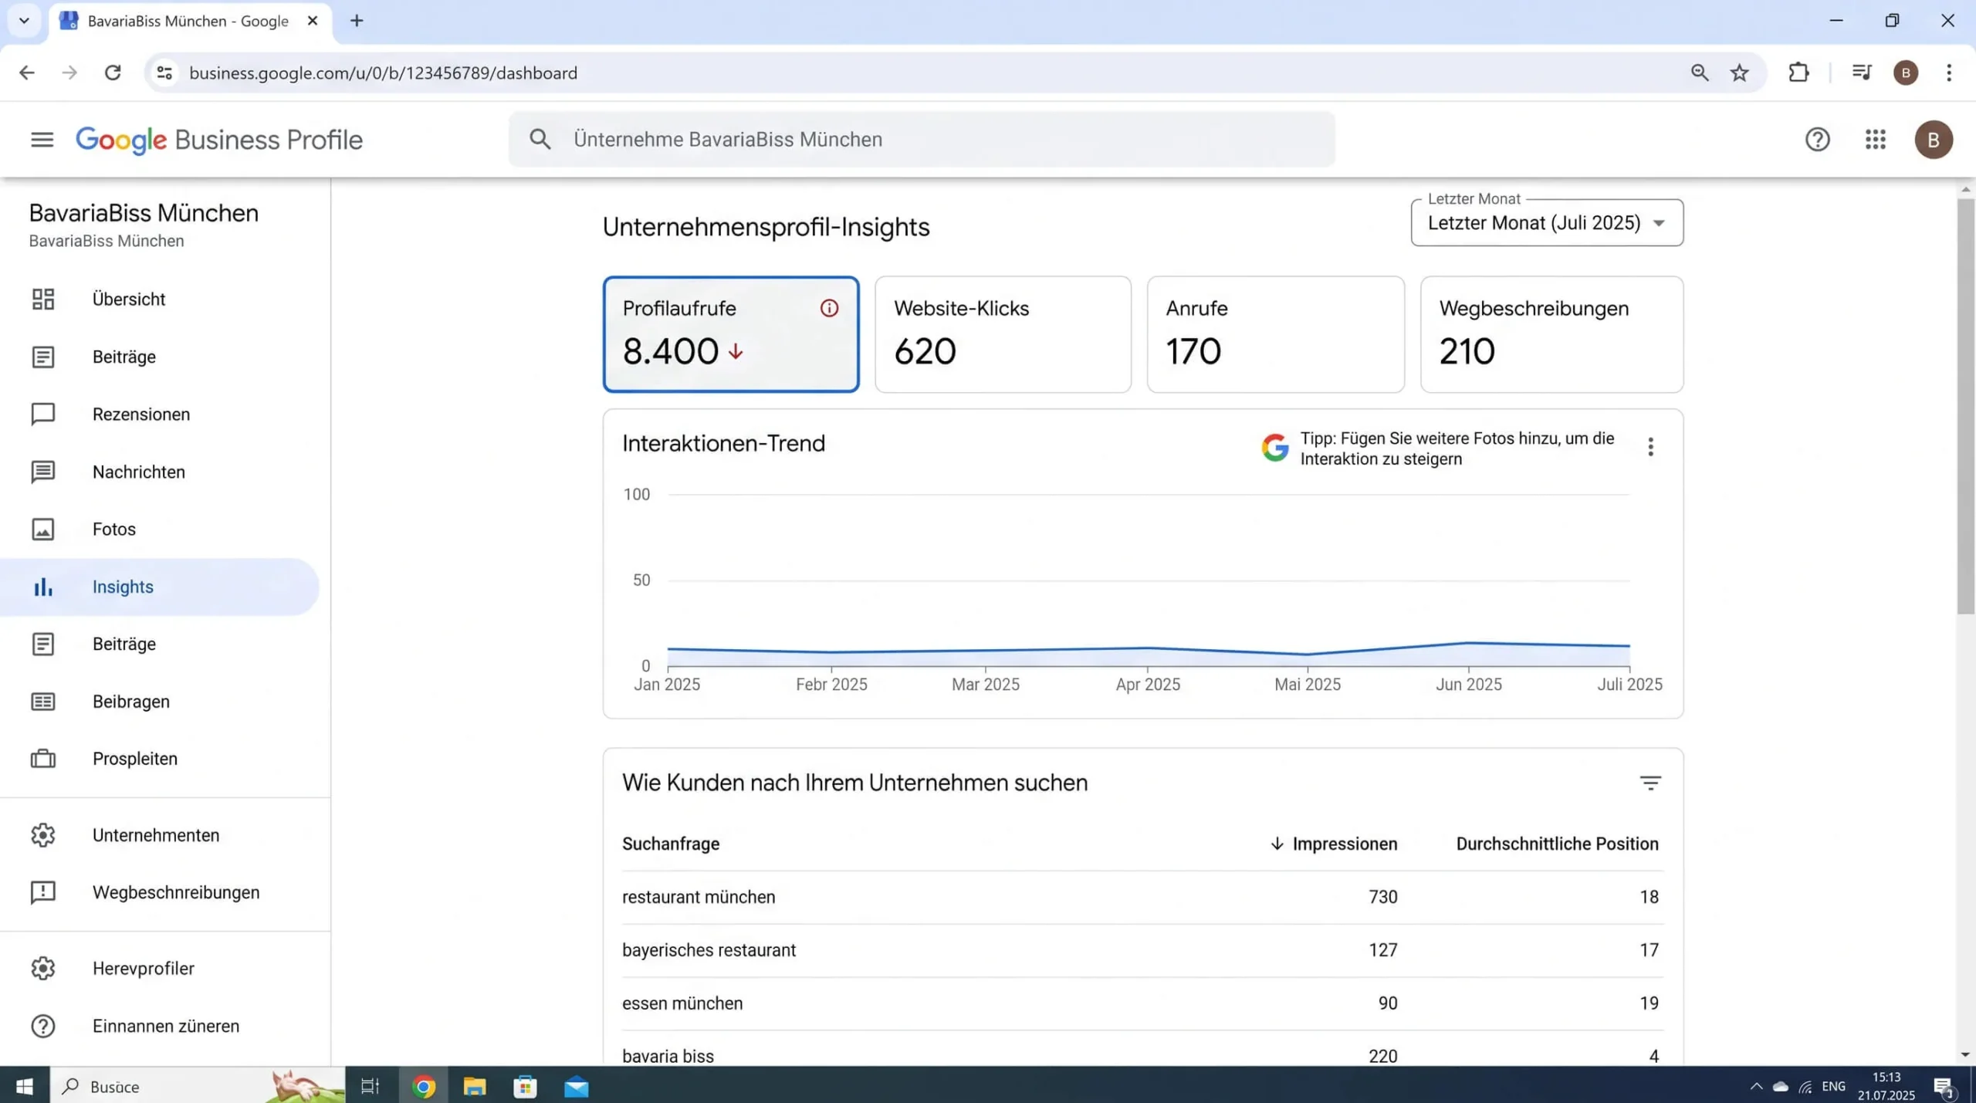
Task: Close the BavariaBiss München tab
Action: click(x=313, y=21)
